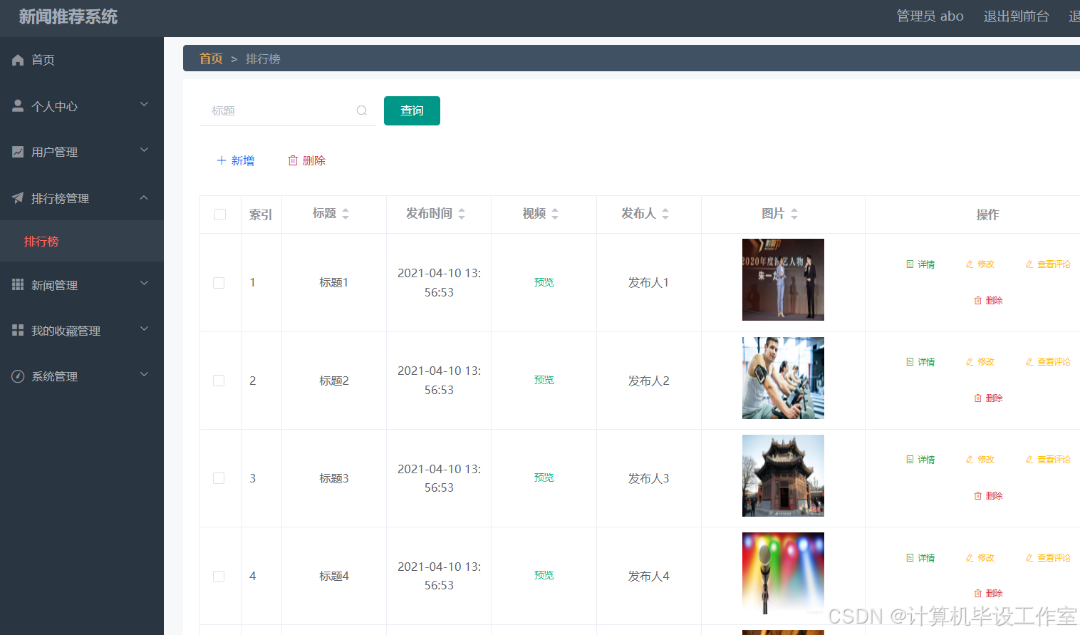Check the checkbox for row 标题1
The width and height of the screenshot is (1080, 635).
point(219,282)
